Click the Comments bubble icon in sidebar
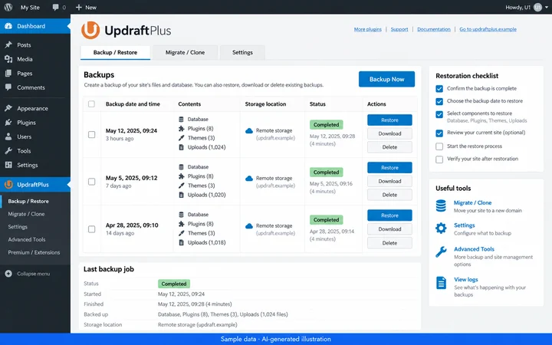 8,87
